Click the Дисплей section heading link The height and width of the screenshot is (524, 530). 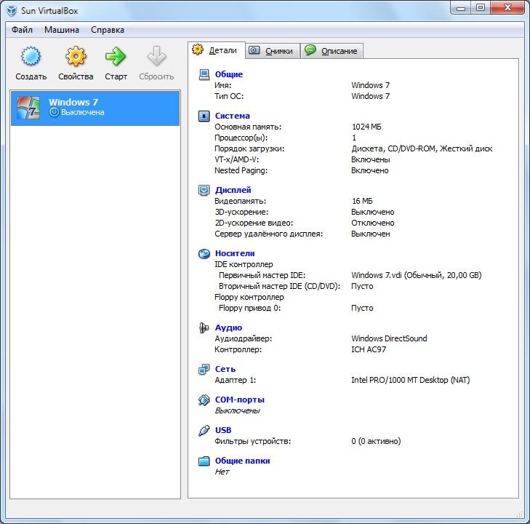click(233, 190)
